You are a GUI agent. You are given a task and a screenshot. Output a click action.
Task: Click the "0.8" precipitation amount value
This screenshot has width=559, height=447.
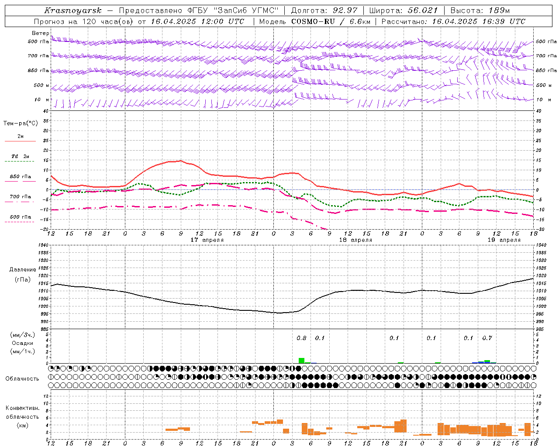301,338
